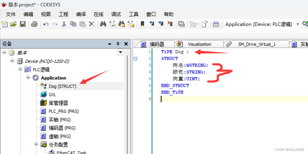
Task: Open the Application [Device: PLC逻辑] dropdown
Action: pyautogui.click(x=298, y=24)
